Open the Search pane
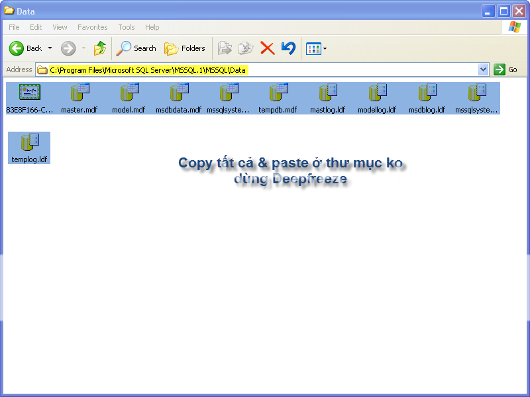 click(136, 48)
